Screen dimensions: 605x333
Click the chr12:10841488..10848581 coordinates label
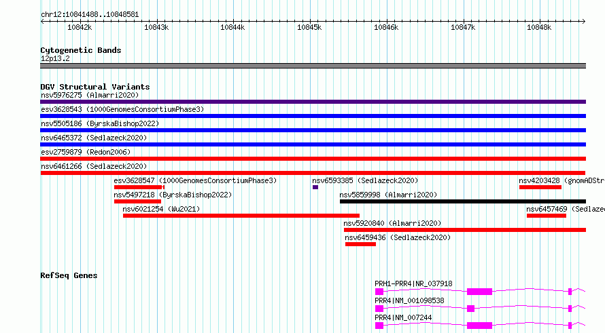[90, 14]
